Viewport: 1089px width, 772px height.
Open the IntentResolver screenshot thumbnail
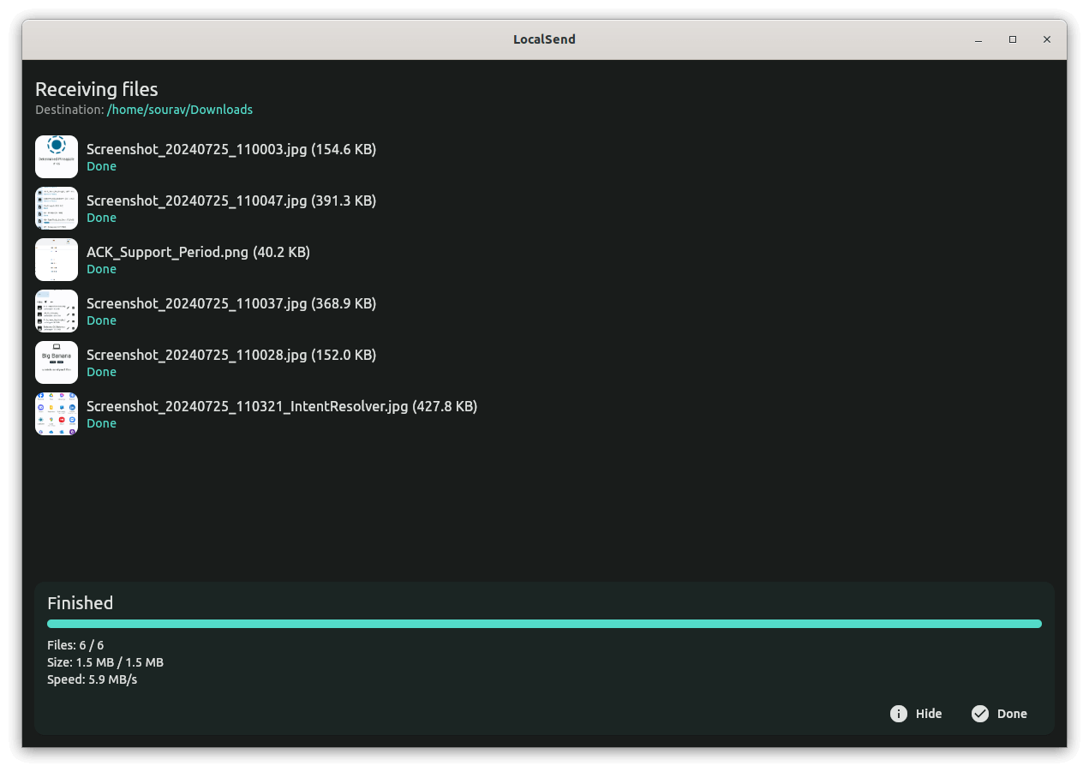point(56,414)
